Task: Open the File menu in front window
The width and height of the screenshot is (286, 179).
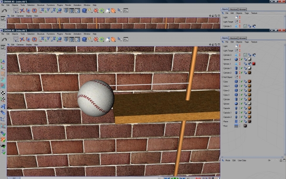Action: tap(3, 34)
